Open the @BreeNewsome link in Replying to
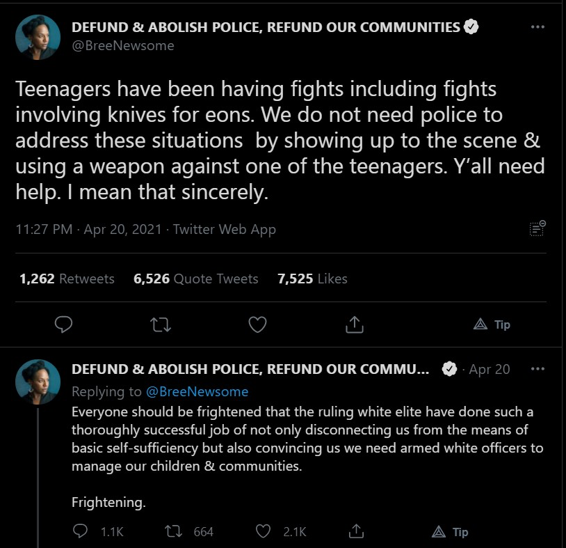The width and height of the screenshot is (566, 548). click(197, 391)
